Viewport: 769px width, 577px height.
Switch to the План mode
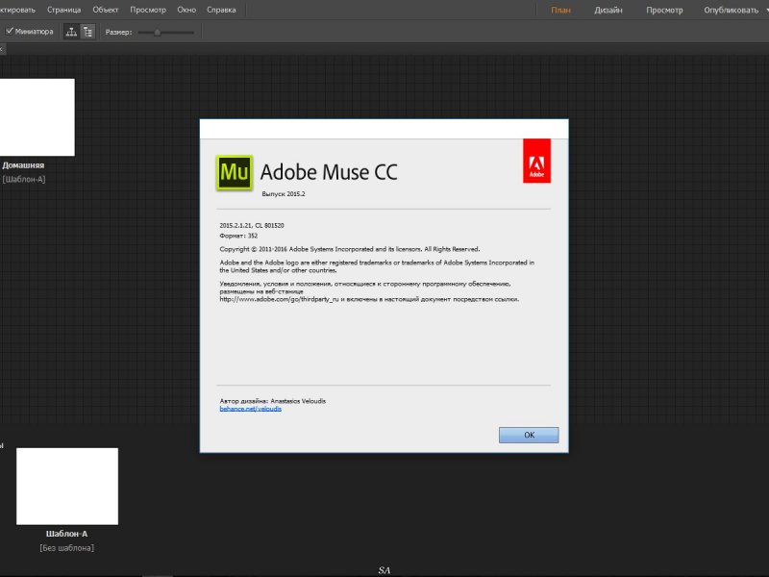(x=560, y=10)
